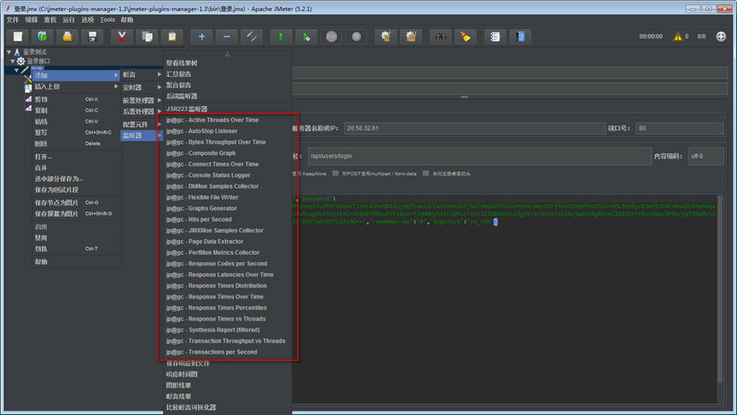Add jp@gc - Hits per Second listener
The width and height of the screenshot is (737, 415).
click(228, 219)
